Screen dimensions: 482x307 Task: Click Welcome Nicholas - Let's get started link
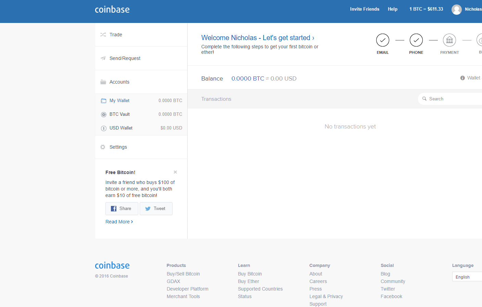pos(258,38)
